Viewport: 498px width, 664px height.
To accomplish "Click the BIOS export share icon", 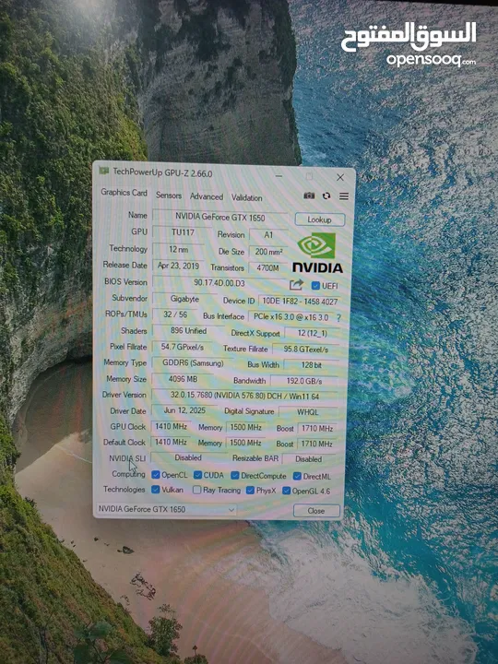I will (296, 285).
